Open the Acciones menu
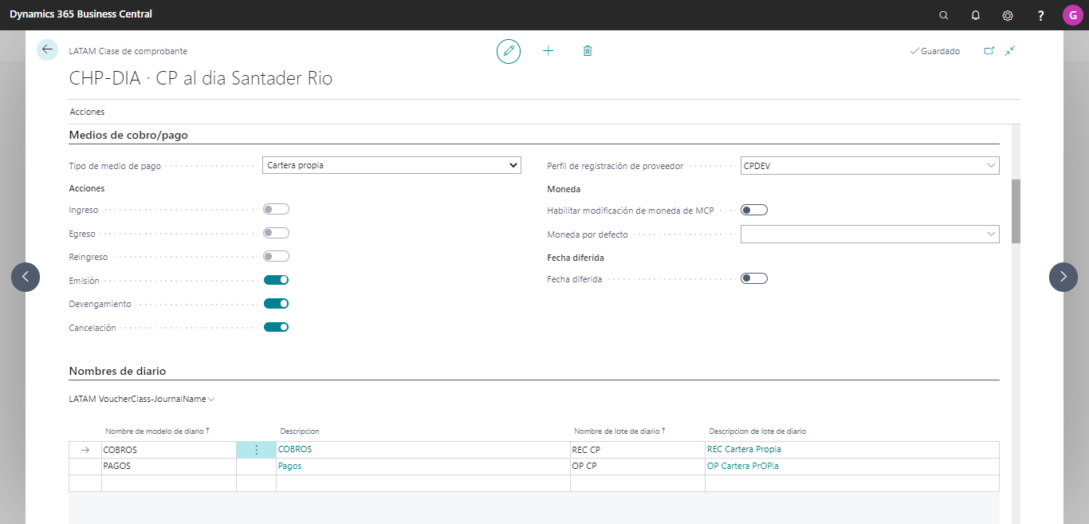The image size is (1089, 524). click(87, 112)
